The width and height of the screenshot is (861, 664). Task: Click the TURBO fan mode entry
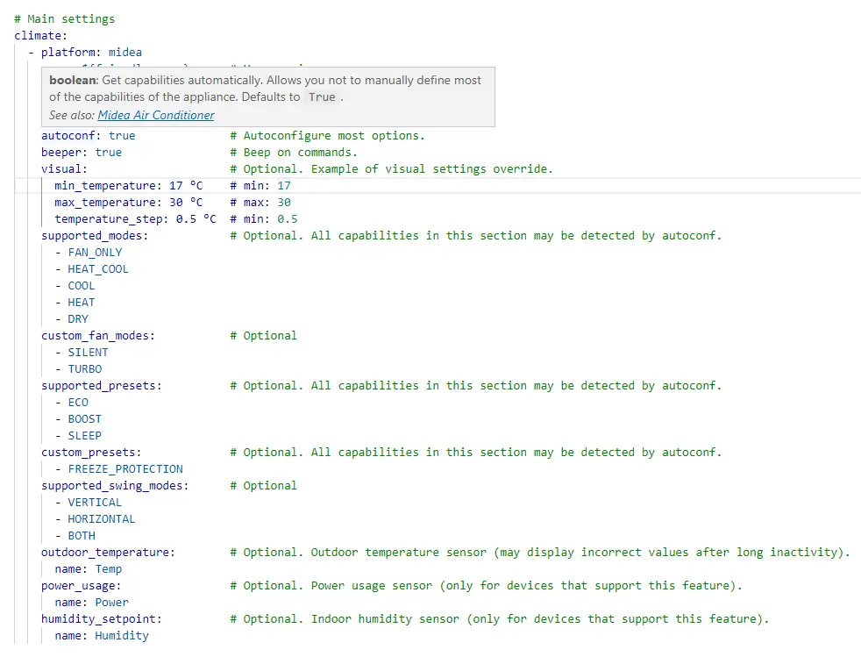85,369
